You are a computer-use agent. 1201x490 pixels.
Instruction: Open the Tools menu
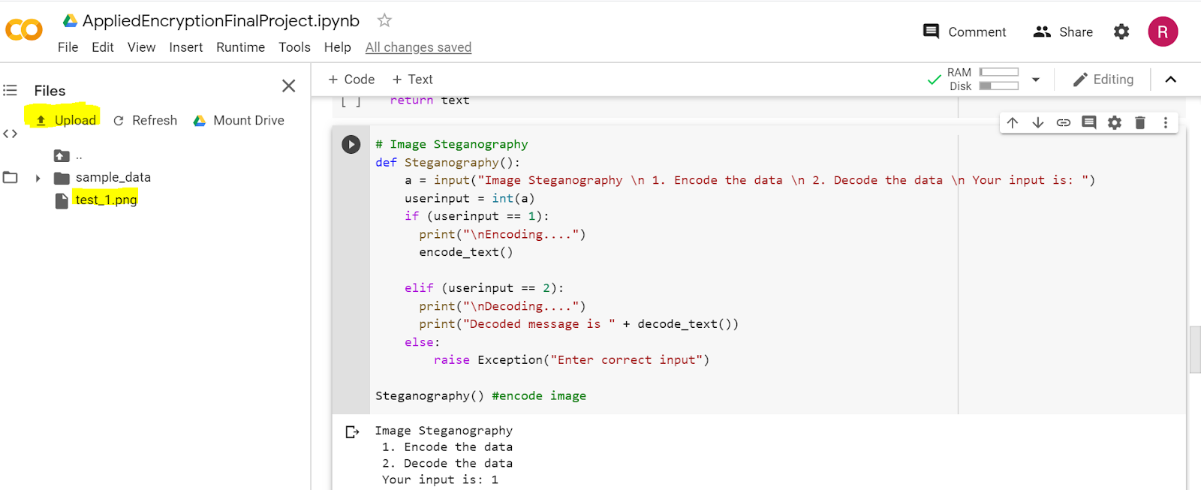pyautogui.click(x=294, y=47)
